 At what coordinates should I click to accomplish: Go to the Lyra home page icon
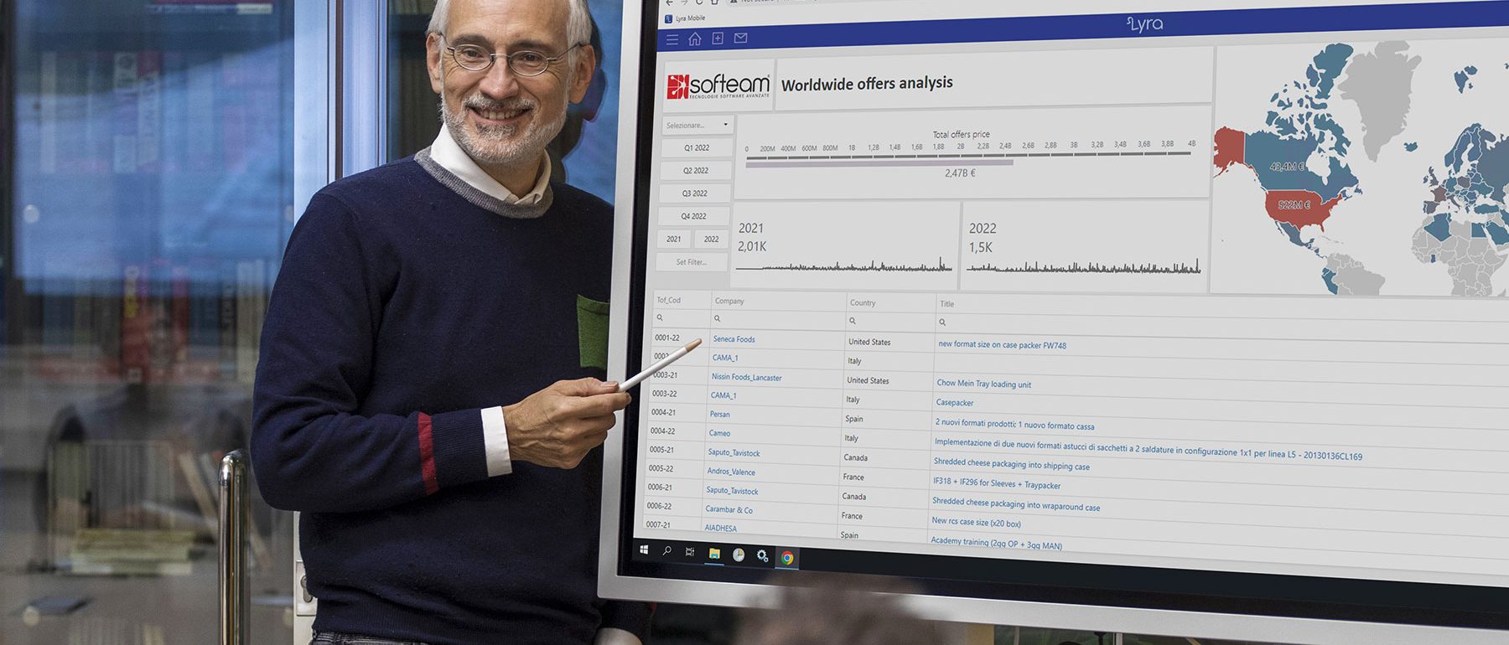(x=694, y=39)
